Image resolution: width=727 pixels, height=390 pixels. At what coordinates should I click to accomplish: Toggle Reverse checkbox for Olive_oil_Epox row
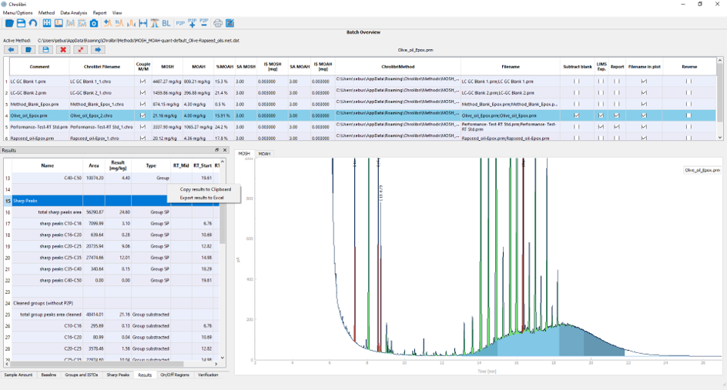click(x=688, y=115)
